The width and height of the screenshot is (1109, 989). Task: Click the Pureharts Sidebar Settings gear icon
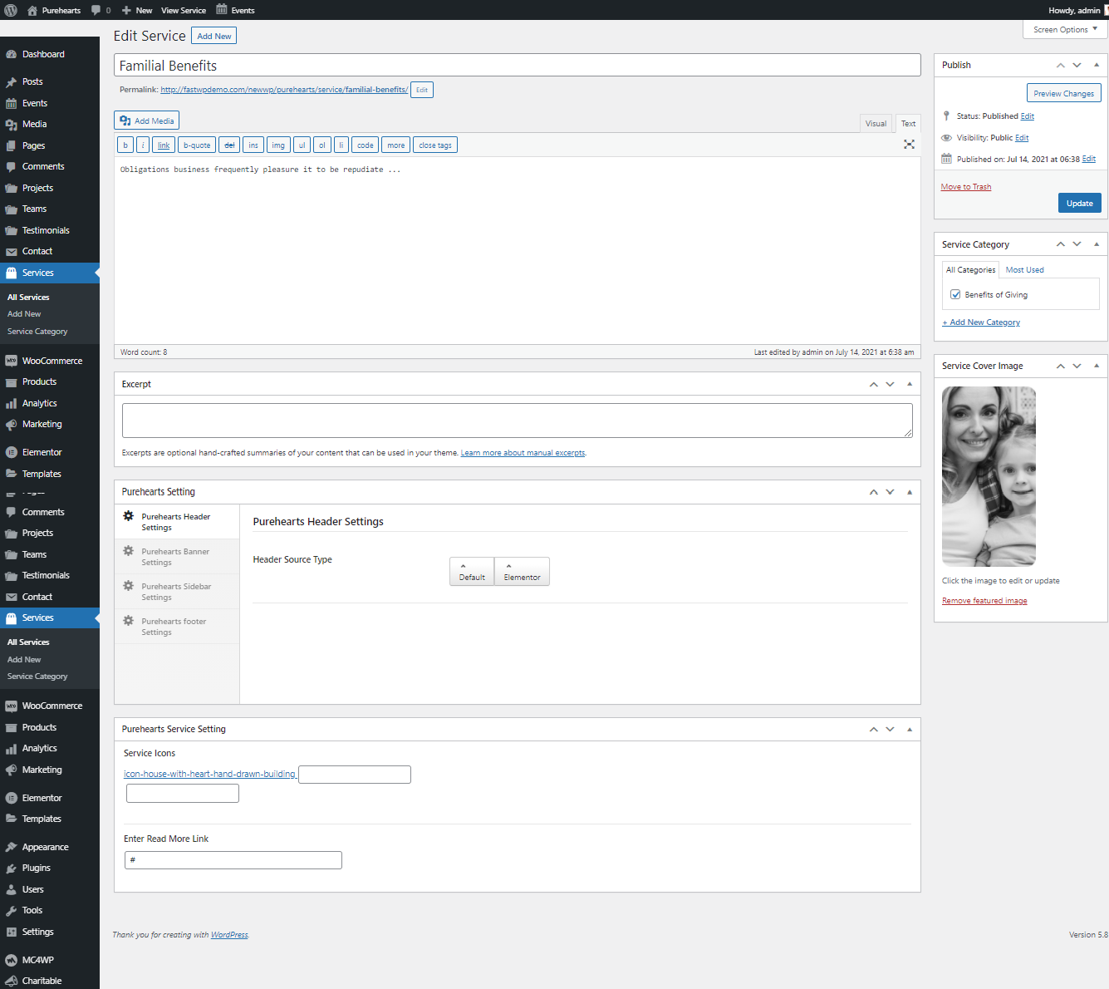pyautogui.click(x=129, y=586)
